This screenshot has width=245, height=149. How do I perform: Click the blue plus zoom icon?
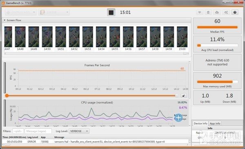(x=178, y=118)
